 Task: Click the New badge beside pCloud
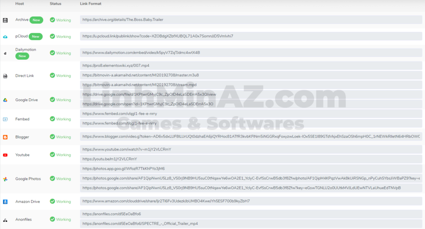coord(36,37)
